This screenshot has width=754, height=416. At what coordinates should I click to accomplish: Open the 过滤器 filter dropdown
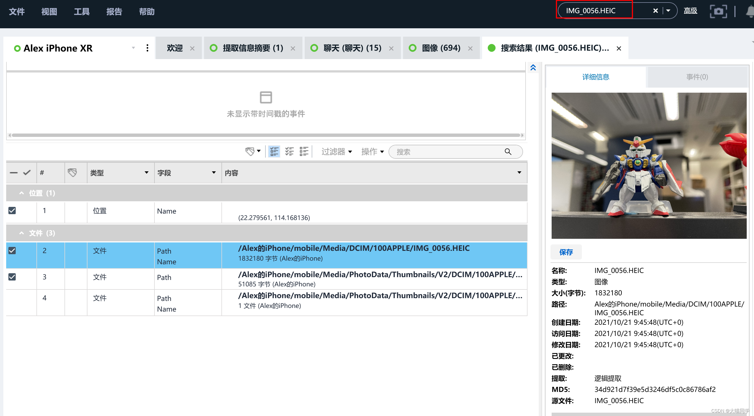[x=336, y=151]
